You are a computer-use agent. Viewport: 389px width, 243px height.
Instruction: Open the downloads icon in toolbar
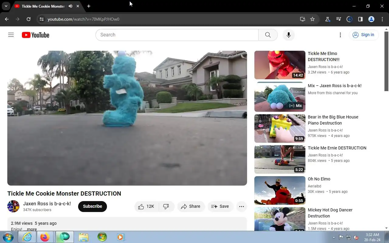[349, 19]
